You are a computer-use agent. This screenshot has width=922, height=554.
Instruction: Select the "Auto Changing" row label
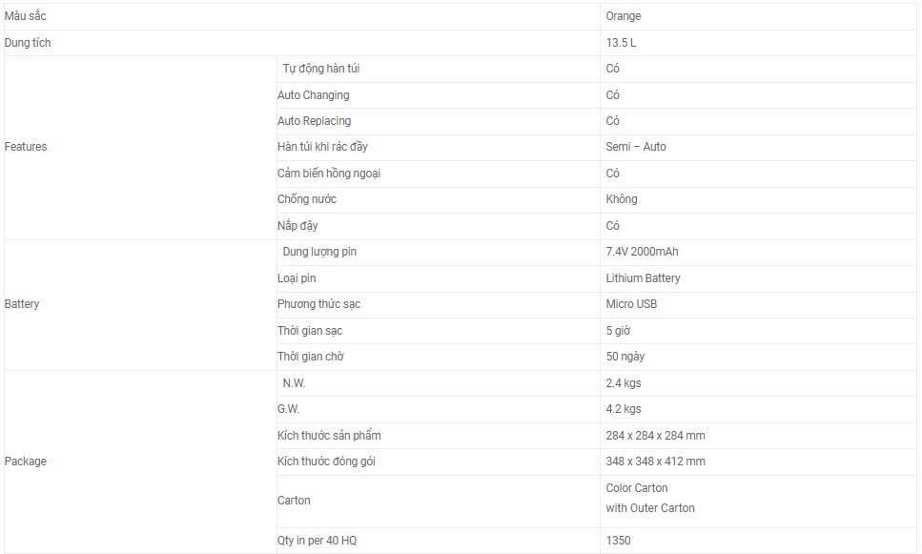314,95
